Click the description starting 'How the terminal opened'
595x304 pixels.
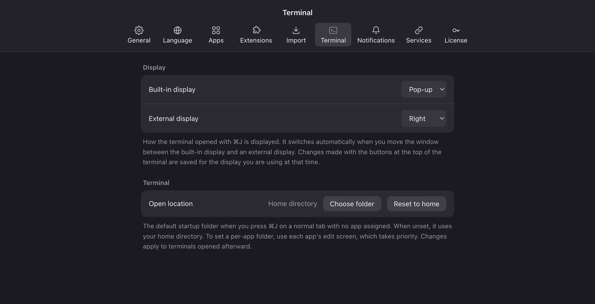(292, 152)
